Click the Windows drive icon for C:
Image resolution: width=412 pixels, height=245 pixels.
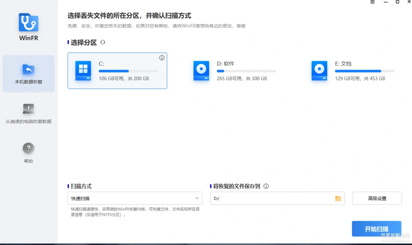(83, 71)
